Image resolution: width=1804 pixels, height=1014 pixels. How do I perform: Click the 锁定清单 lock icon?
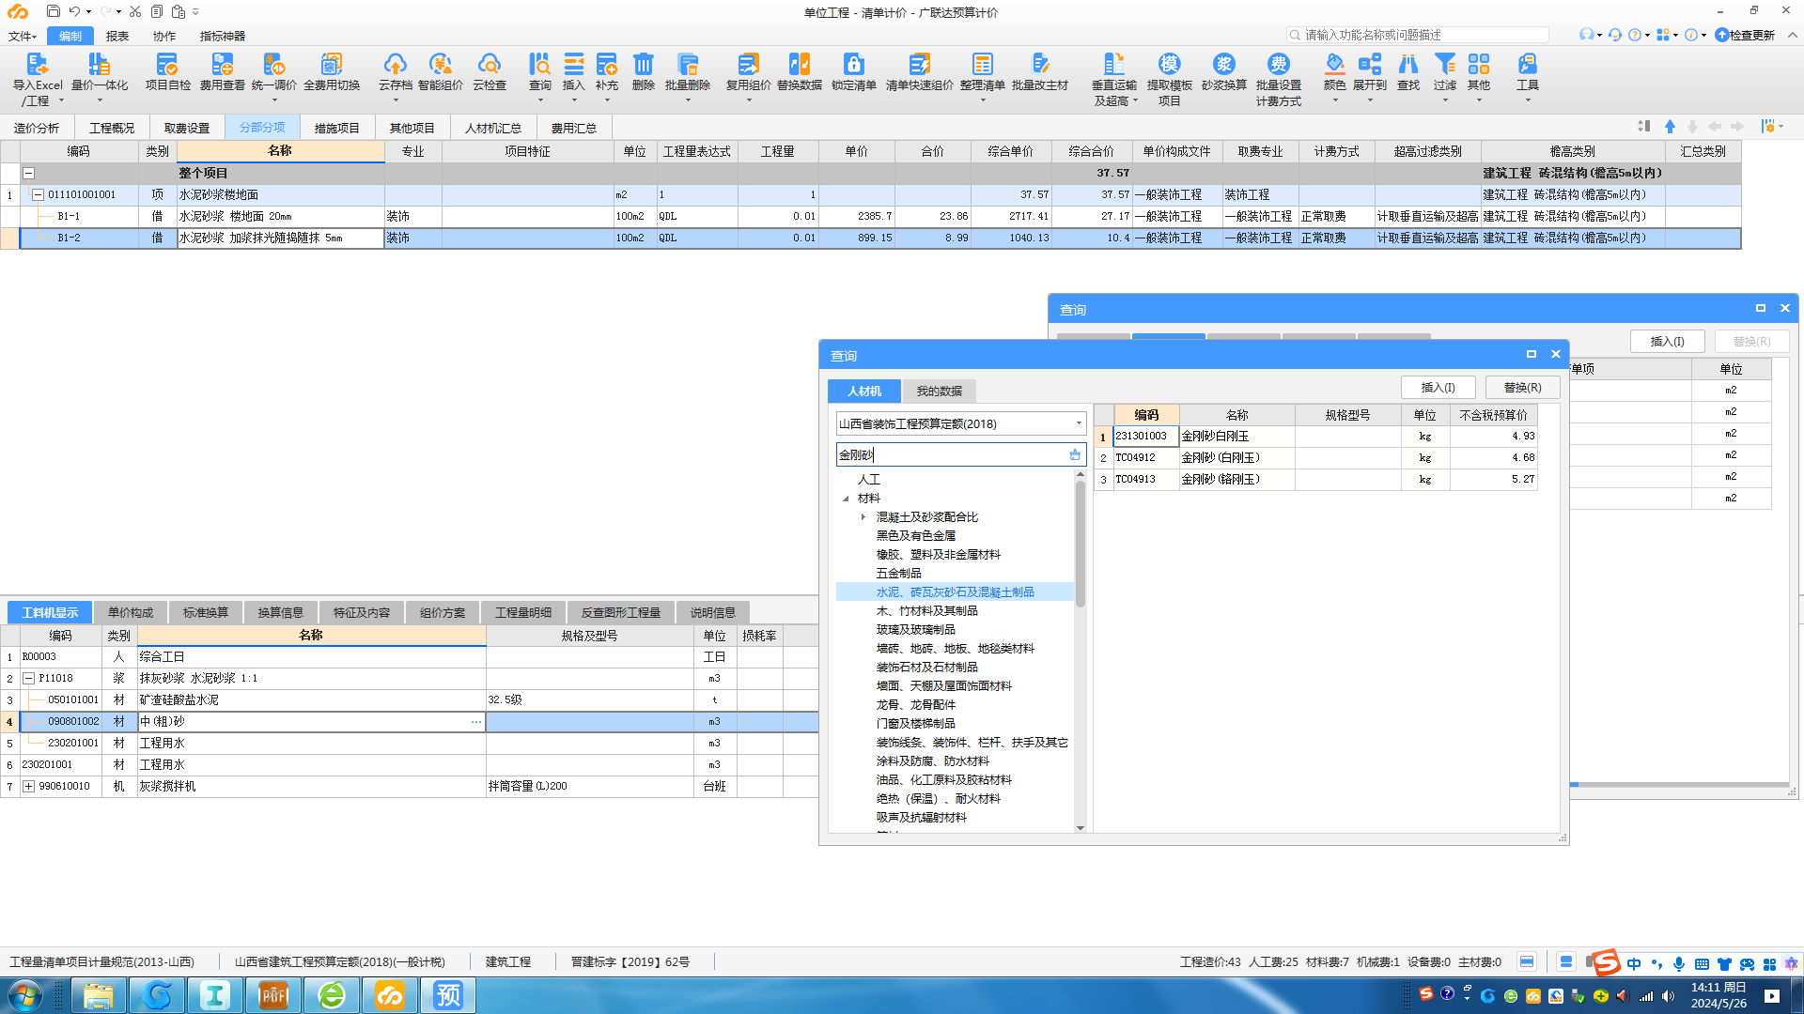[853, 64]
